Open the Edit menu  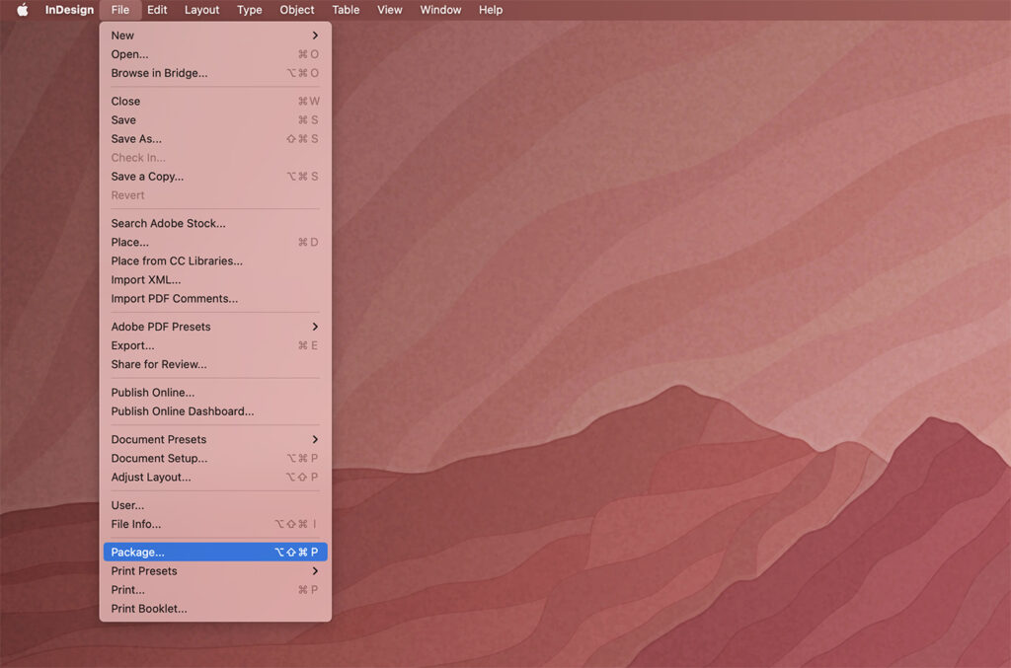pos(157,10)
